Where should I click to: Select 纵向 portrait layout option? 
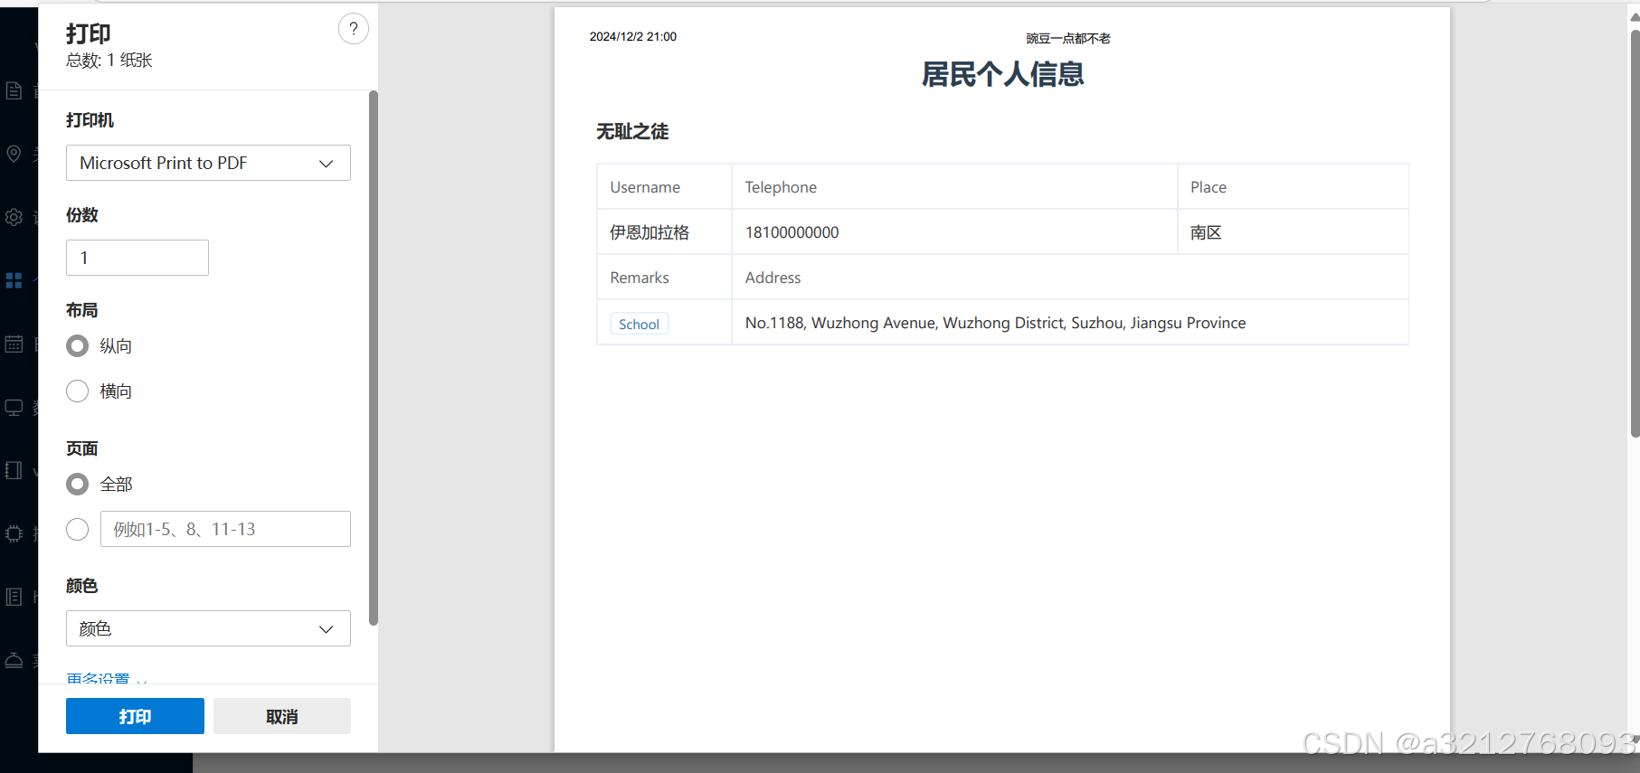(x=78, y=346)
